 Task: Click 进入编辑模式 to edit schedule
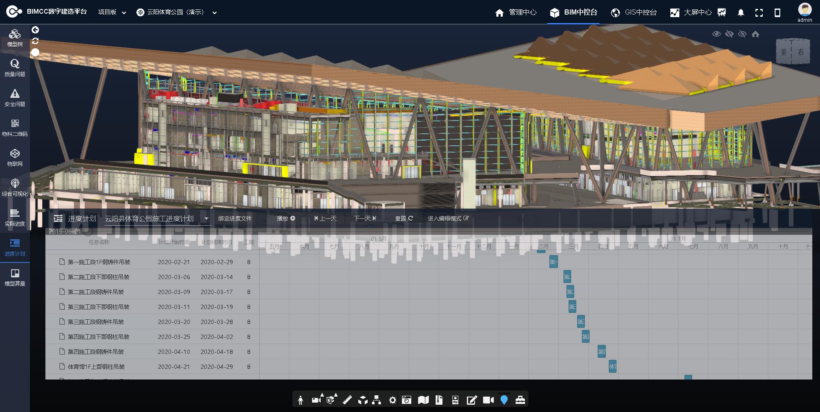click(448, 218)
